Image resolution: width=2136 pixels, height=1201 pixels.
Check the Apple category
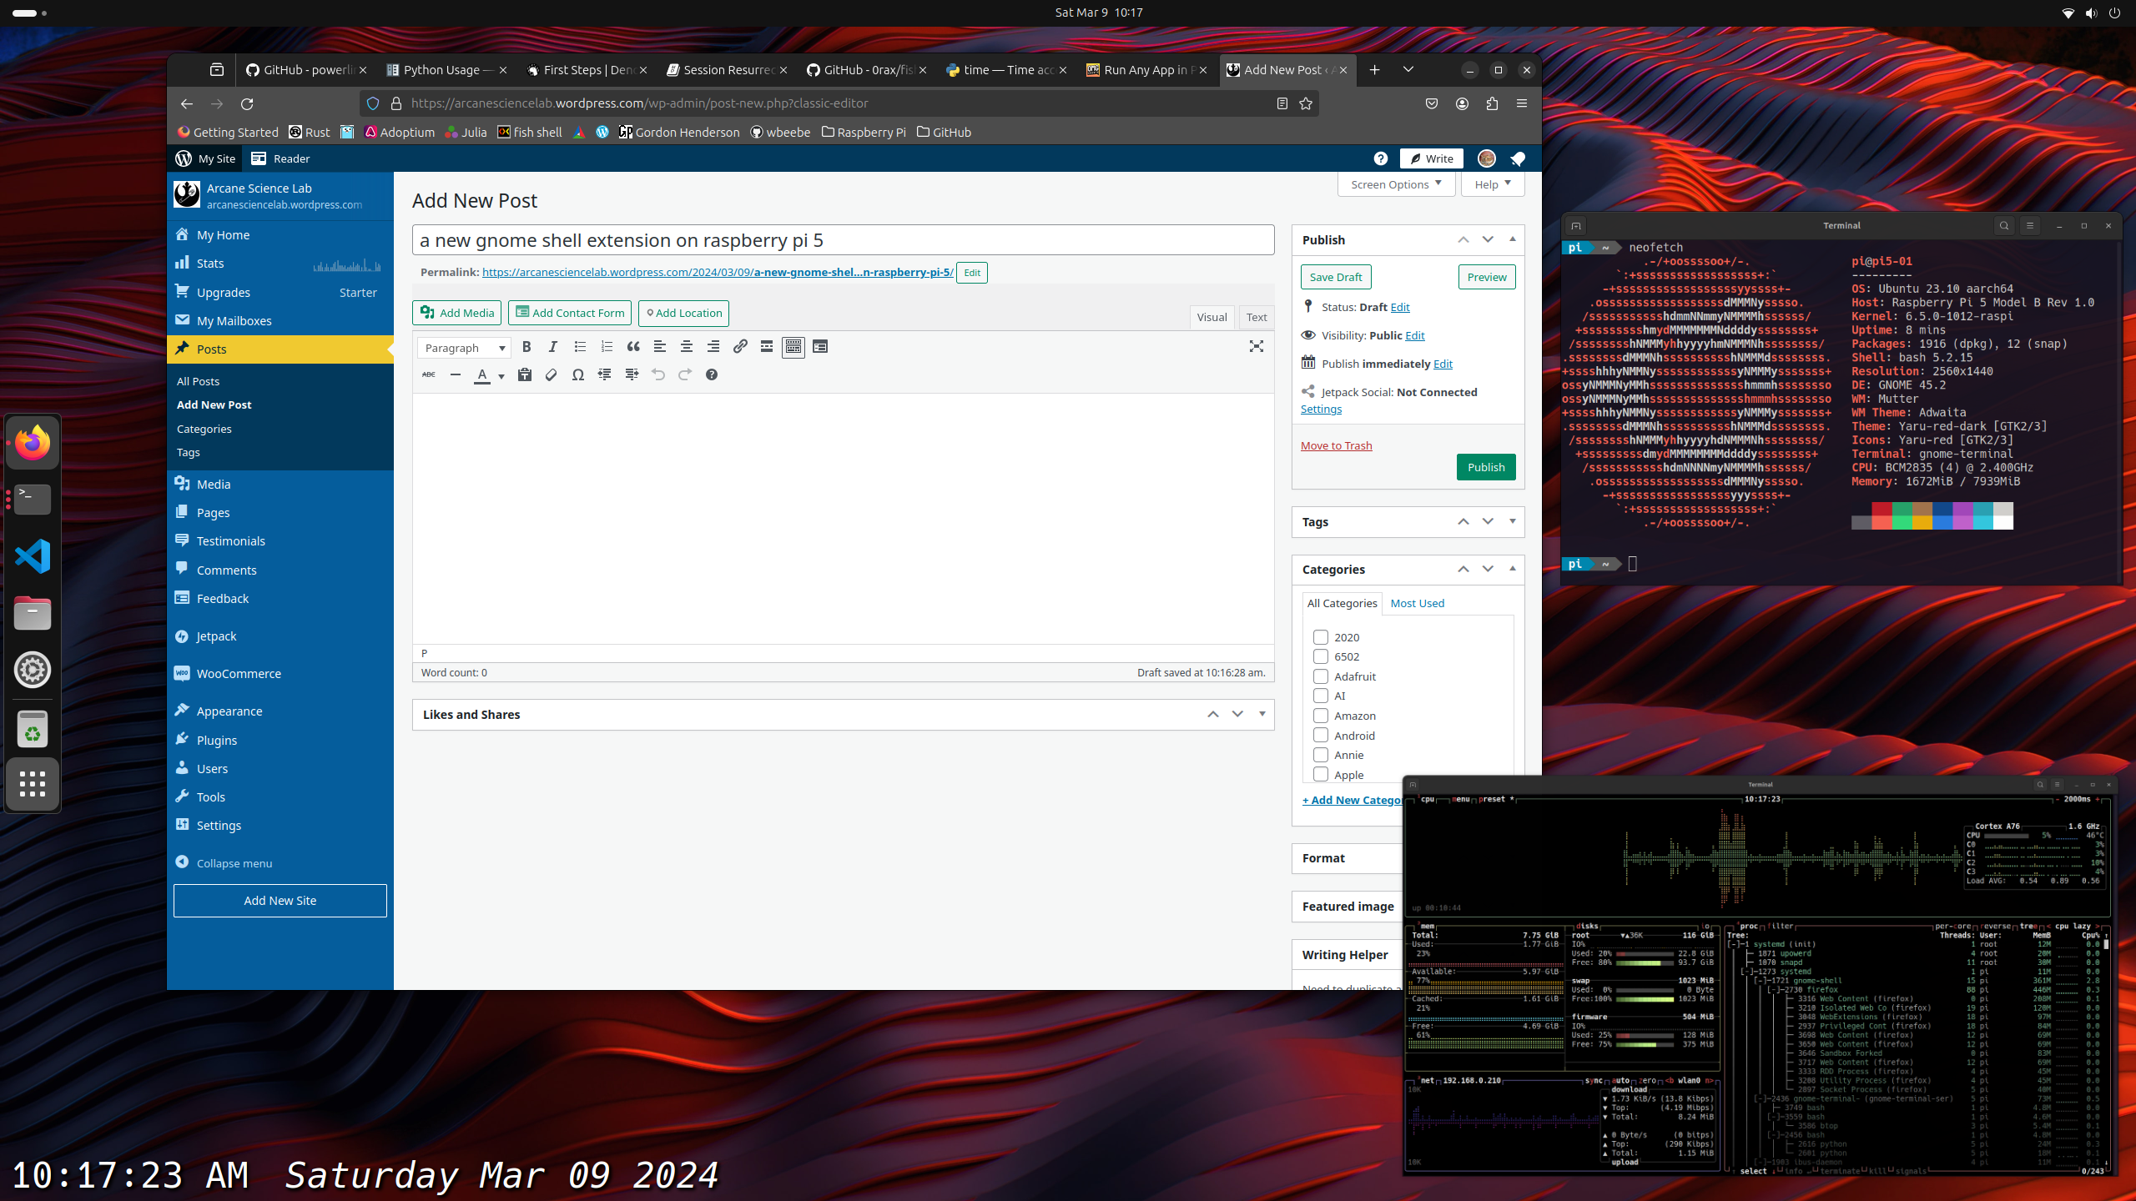pyautogui.click(x=1321, y=774)
